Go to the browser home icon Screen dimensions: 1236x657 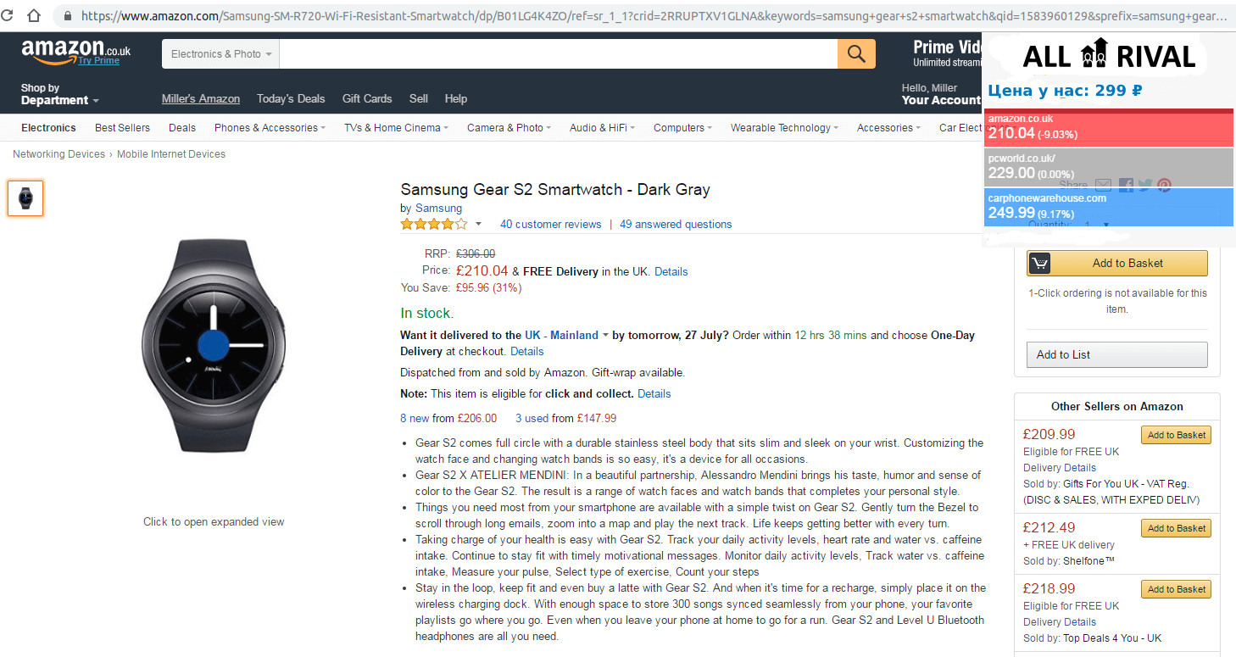tap(34, 15)
